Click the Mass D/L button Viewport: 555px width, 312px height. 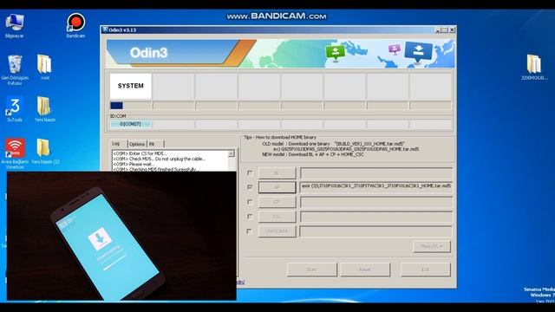pos(432,246)
